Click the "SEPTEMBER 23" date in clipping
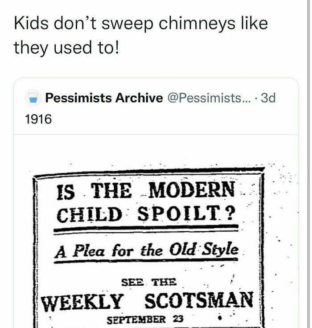 point(146,320)
